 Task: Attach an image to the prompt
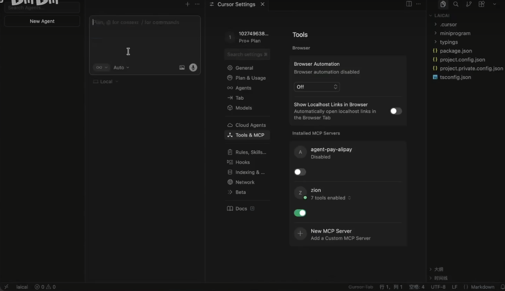[x=182, y=67]
